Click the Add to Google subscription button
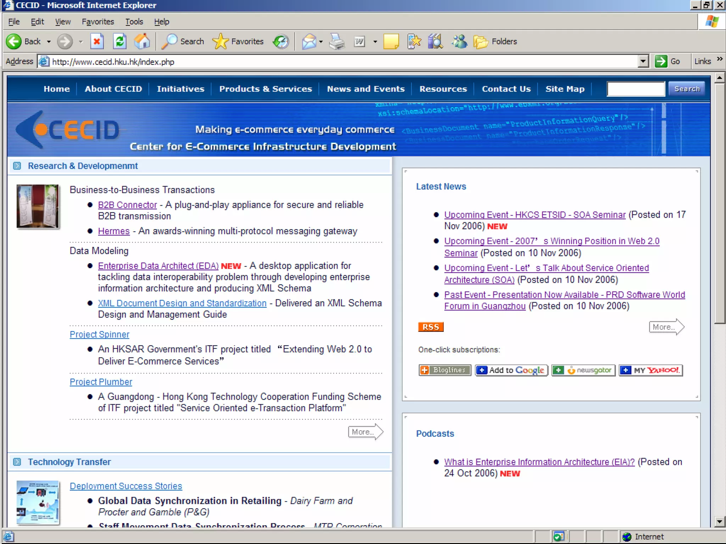 (x=511, y=370)
